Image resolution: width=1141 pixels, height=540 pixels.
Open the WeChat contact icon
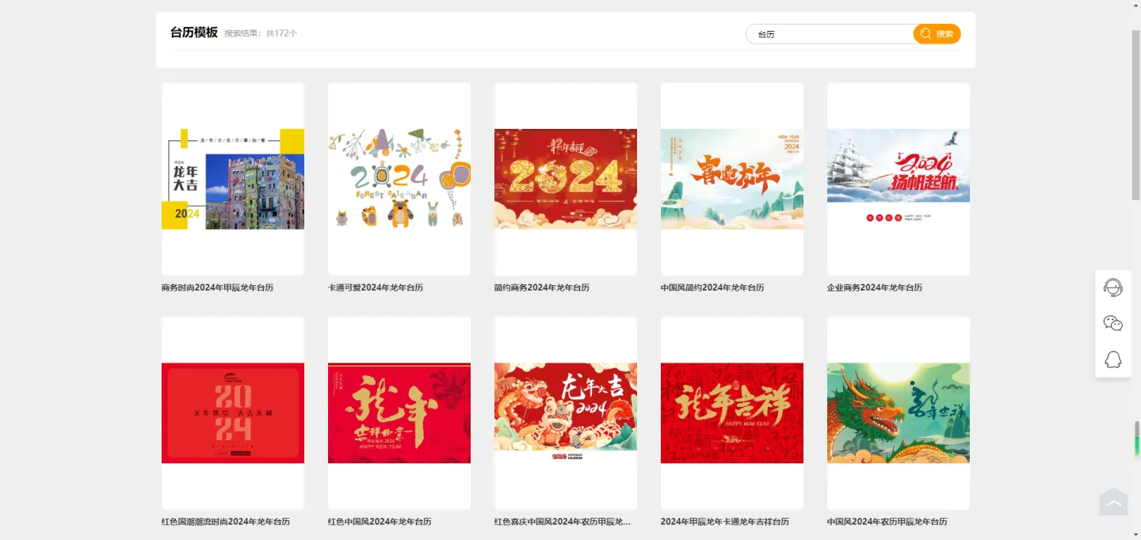click(1112, 323)
